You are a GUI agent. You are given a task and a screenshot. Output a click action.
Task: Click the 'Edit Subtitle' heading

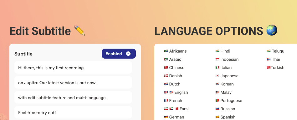pos(40,31)
